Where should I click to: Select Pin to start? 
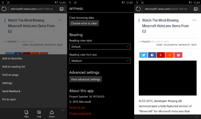pyautogui.click(x=9, y=99)
